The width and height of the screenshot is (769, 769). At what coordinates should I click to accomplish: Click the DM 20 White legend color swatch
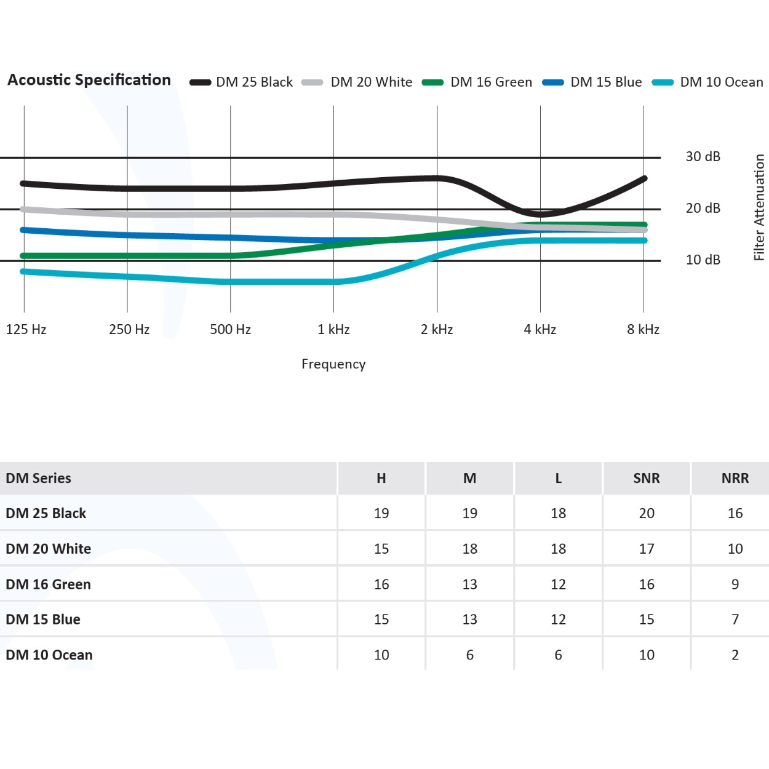(312, 82)
